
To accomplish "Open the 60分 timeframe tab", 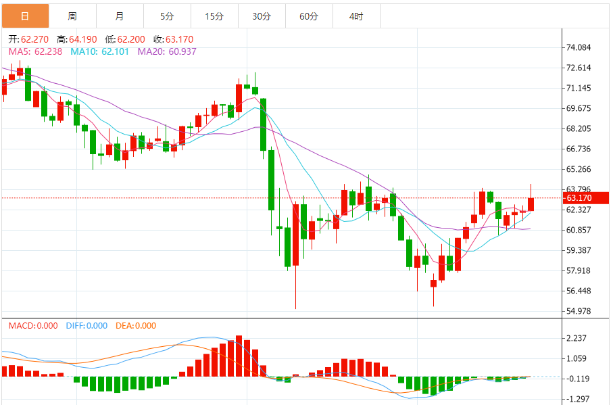I will [x=309, y=16].
